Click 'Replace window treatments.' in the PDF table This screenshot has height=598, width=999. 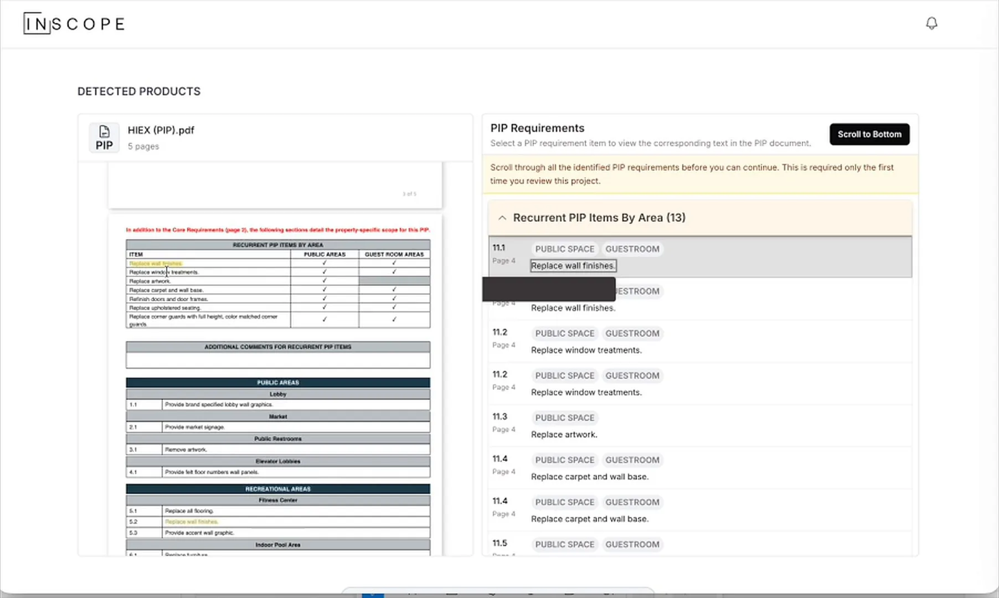coord(163,272)
